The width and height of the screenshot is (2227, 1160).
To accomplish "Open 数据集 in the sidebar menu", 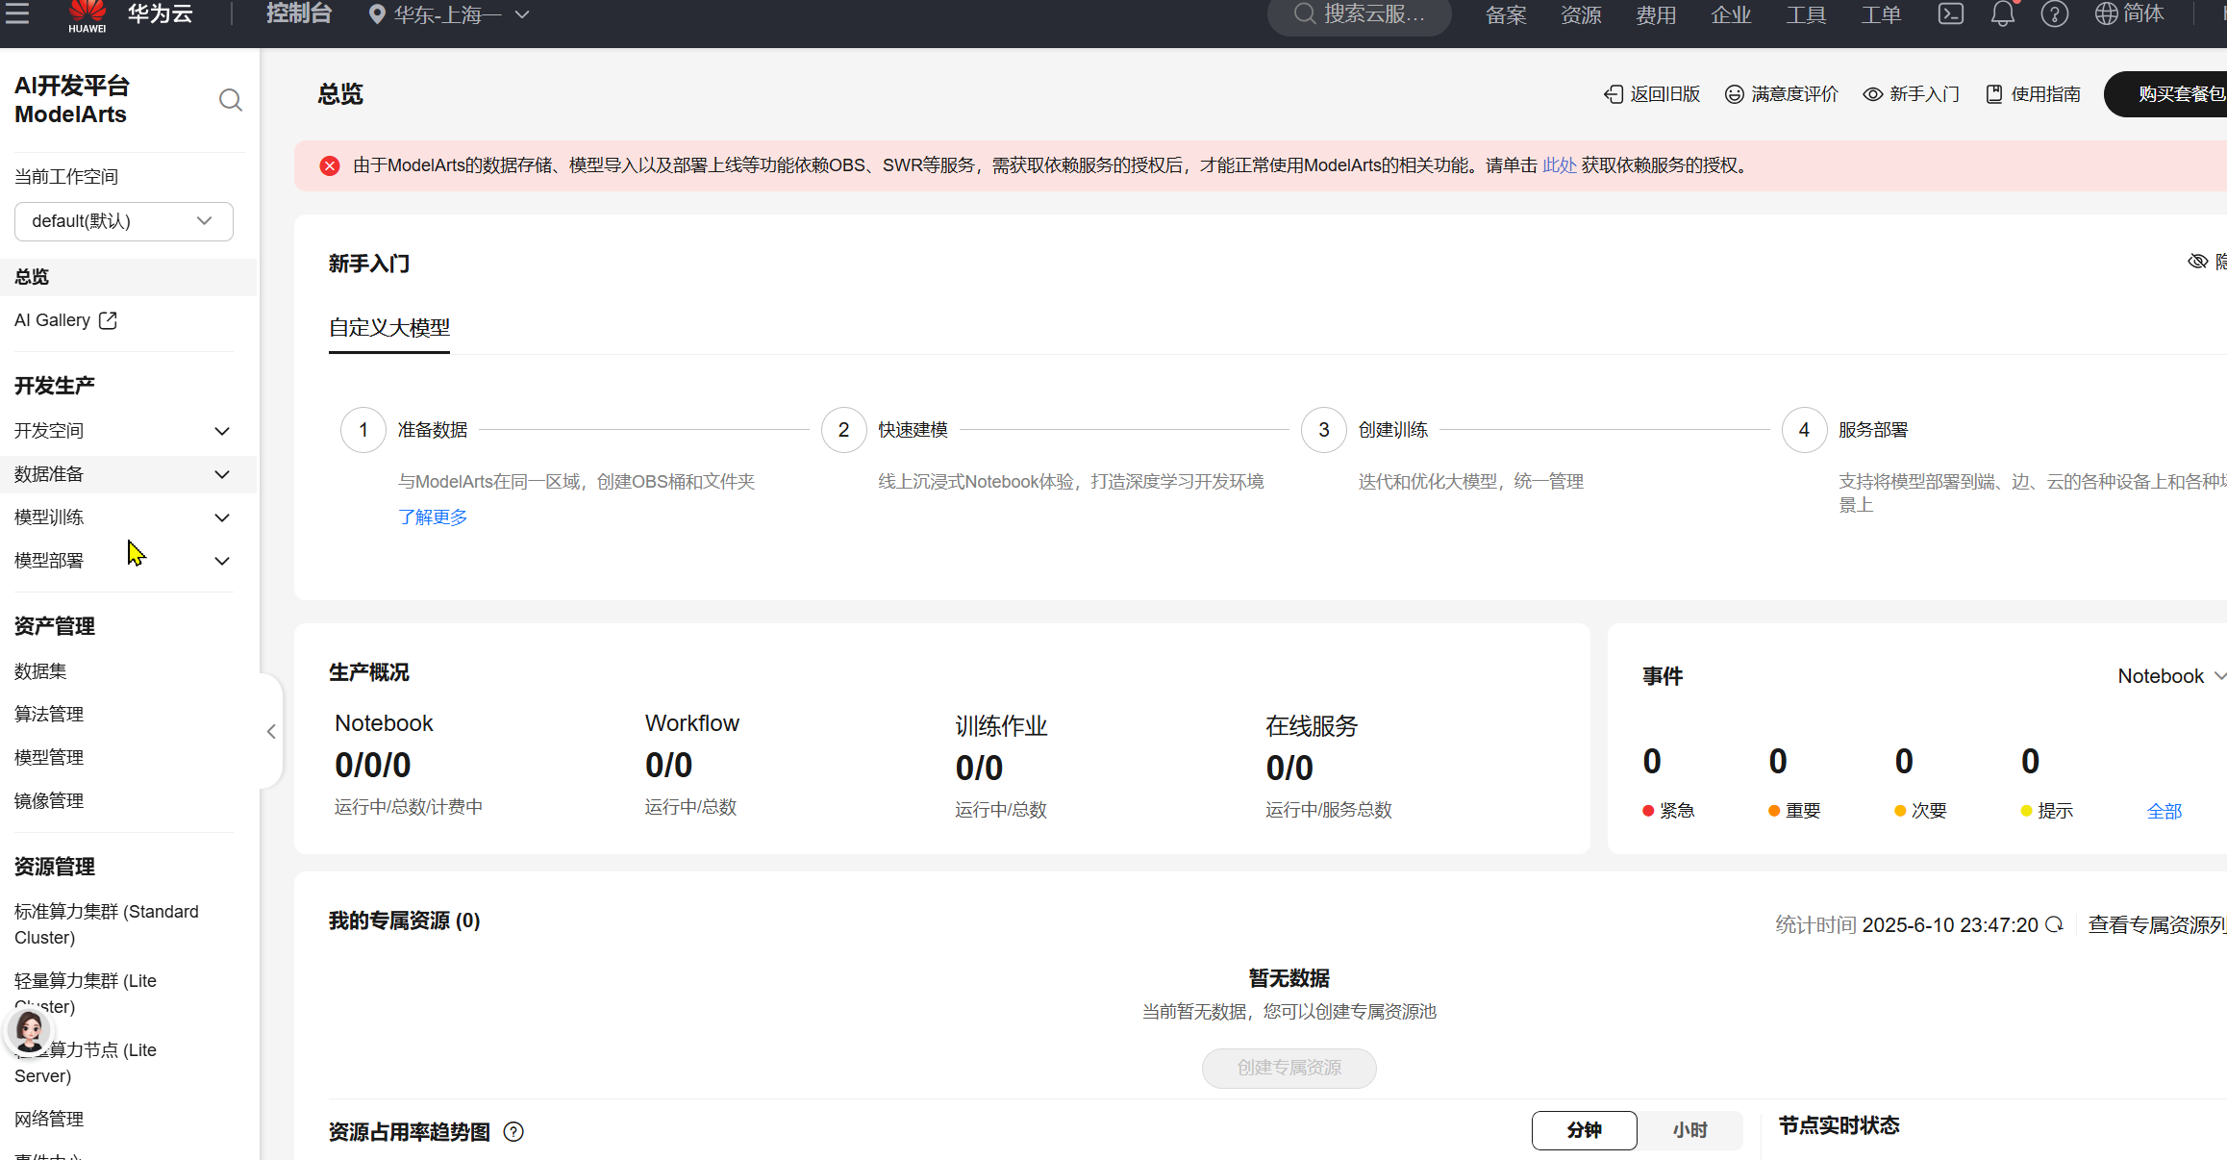I will pos(40,671).
